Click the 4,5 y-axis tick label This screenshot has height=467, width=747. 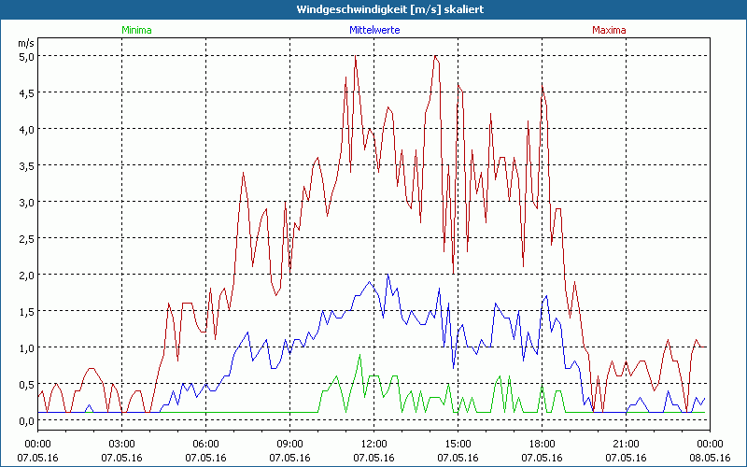[x=27, y=92]
